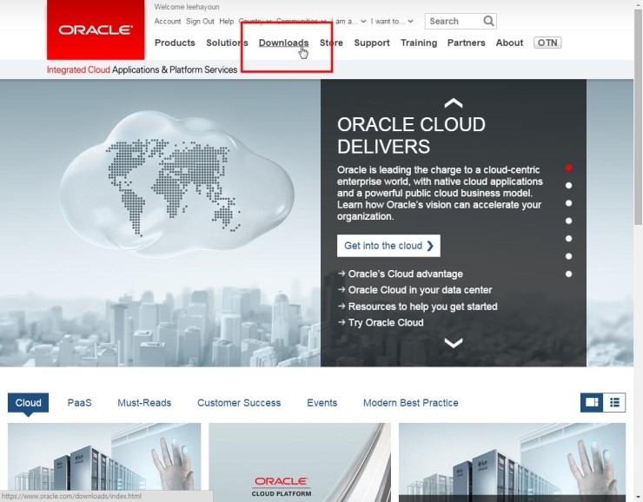
Task: Switch to Modern Best Practice tab
Action: 410,402
